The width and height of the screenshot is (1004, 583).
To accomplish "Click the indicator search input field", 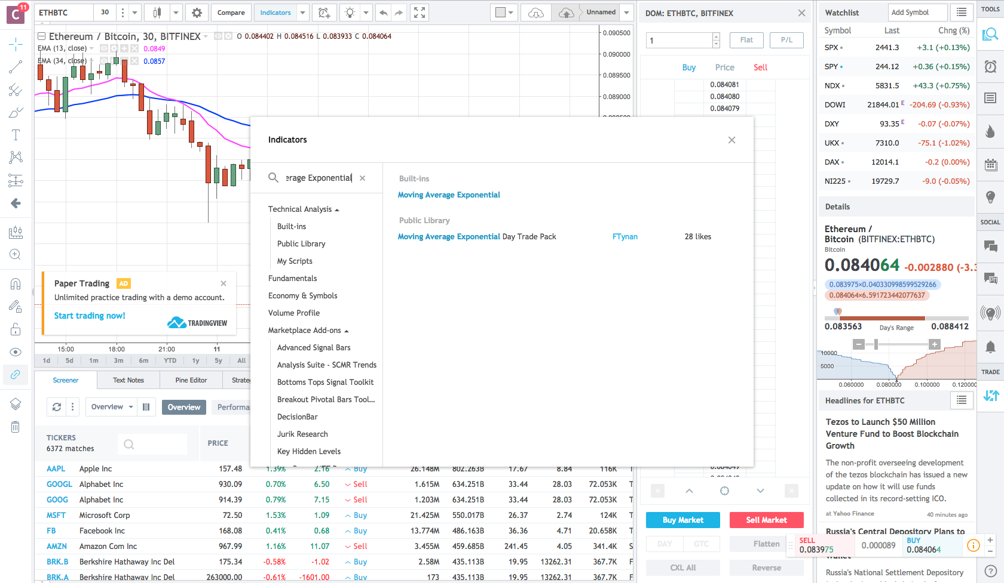I will click(x=319, y=178).
